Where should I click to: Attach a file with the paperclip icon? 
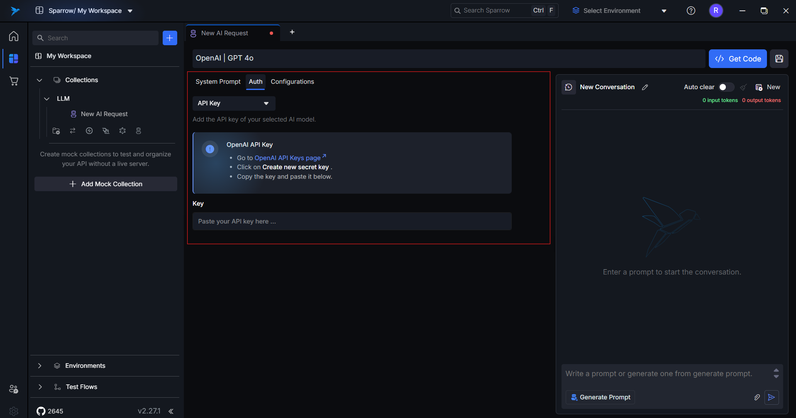click(x=757, y=397)
